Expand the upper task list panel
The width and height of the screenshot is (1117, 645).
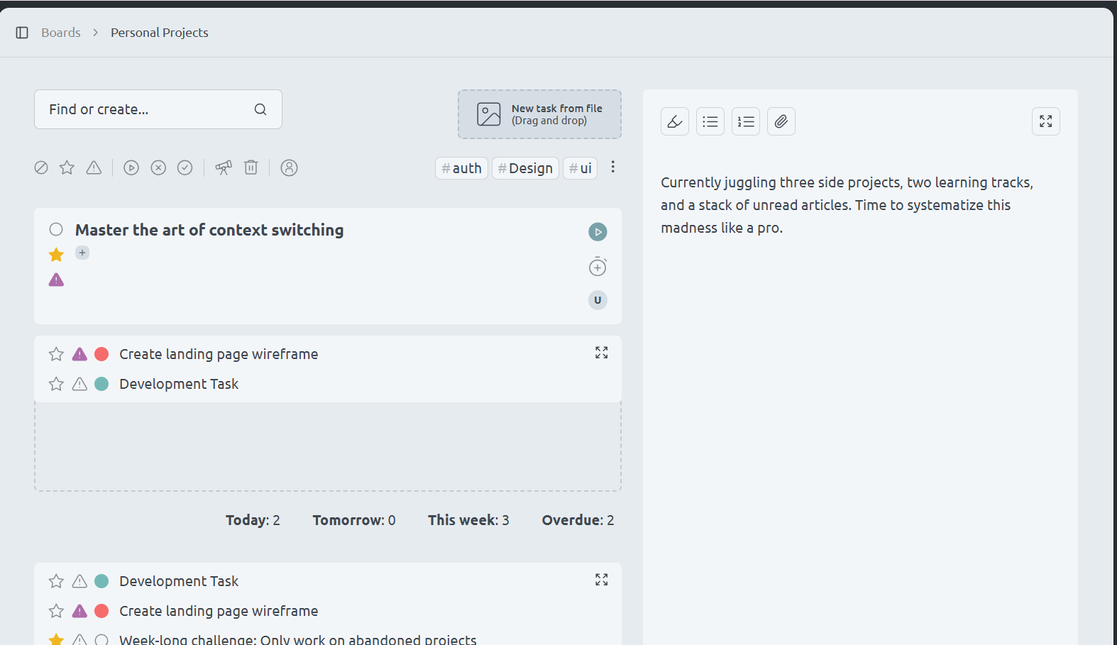[601, 353]
